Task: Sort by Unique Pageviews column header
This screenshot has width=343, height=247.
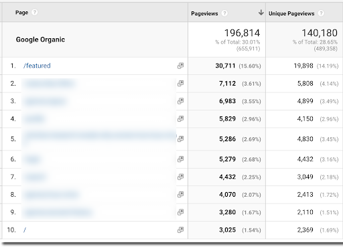Action: 291,13
